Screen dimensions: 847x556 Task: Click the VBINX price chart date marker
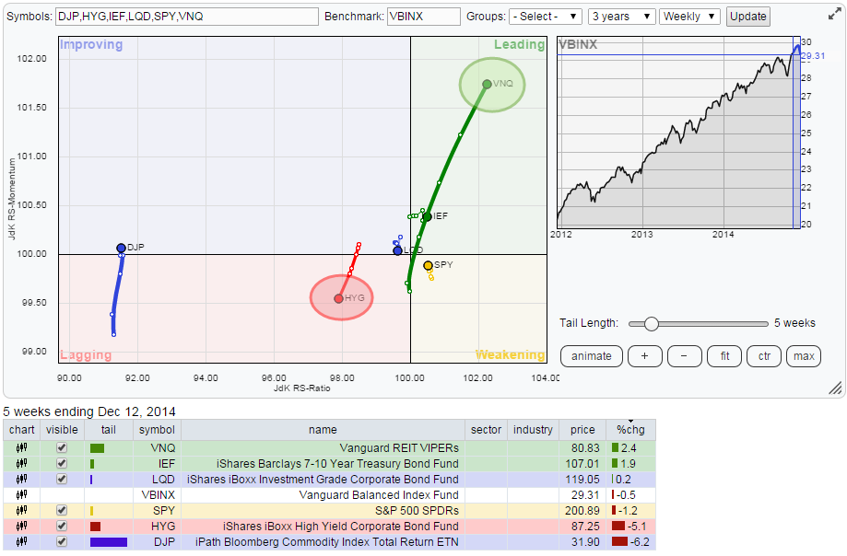(x=796, y=133)
